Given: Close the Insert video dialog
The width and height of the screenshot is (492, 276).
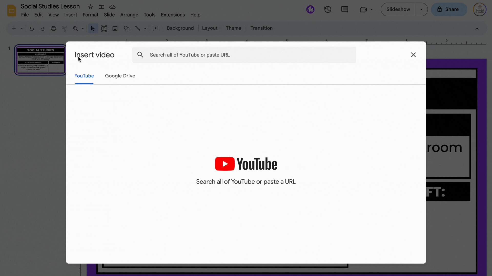Looking at the screenshot, I should (413, 55).
